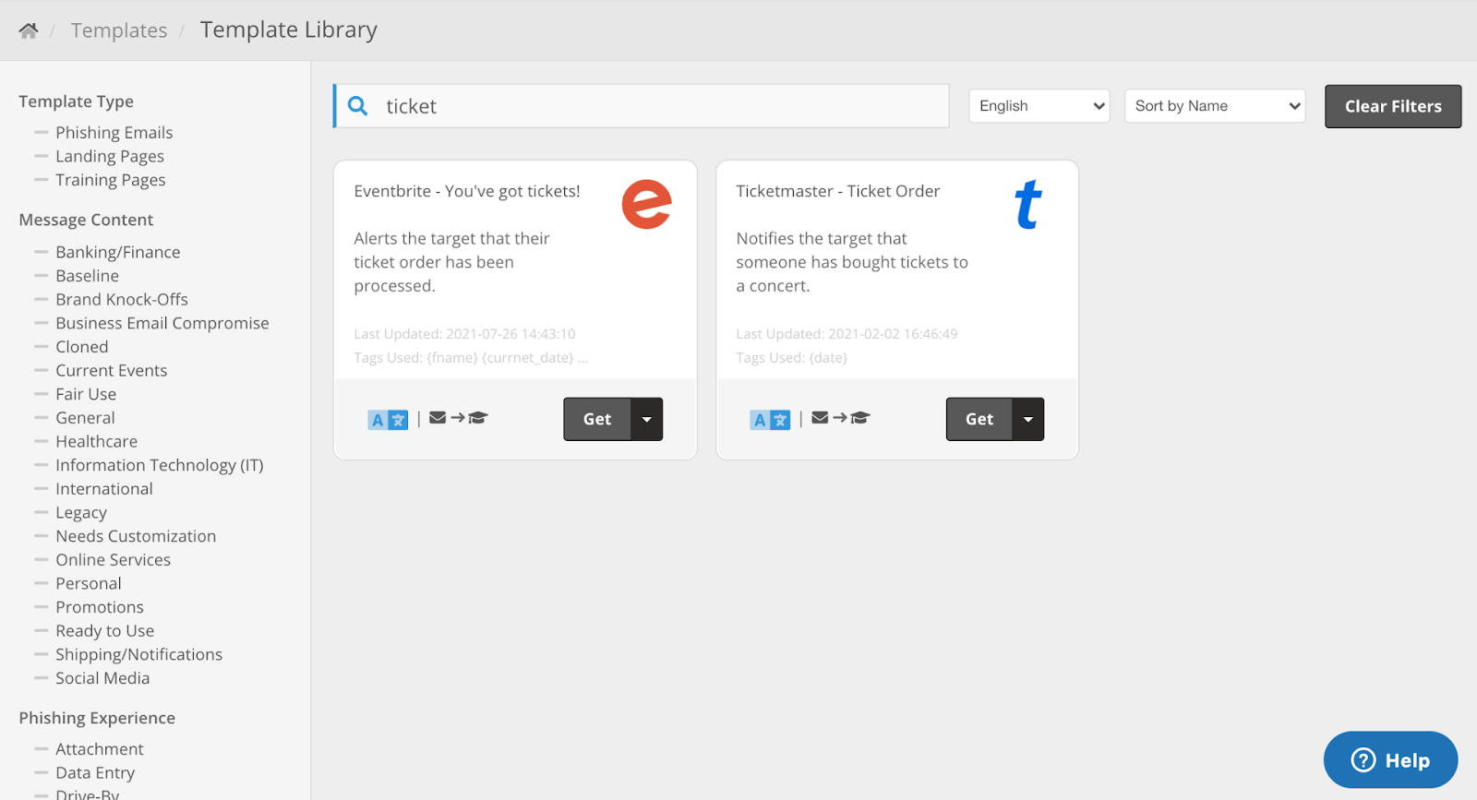This screenshot has width=1477, height=800.
Task: Open the Help widget
Action: [1390, 760]
